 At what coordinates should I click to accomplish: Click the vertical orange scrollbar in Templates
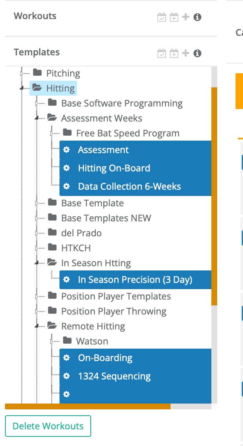(x=214, y=196)
